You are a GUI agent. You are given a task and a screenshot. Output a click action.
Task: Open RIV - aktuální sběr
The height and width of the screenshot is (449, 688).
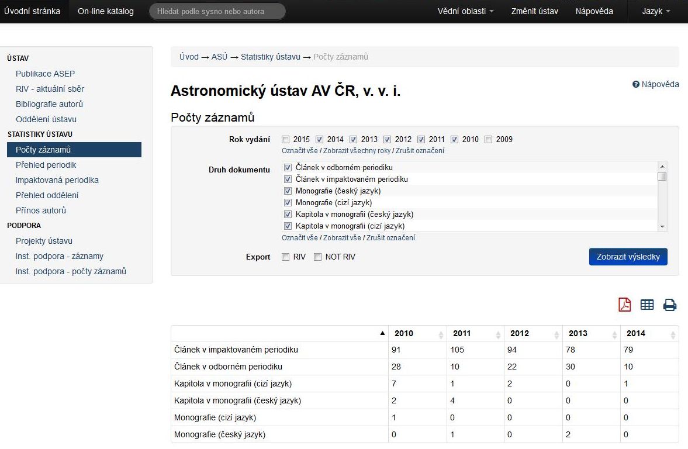50,89
